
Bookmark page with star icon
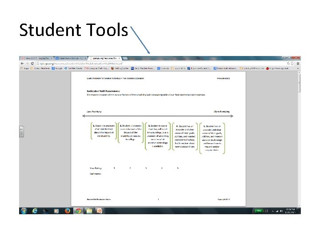[292, 64]
